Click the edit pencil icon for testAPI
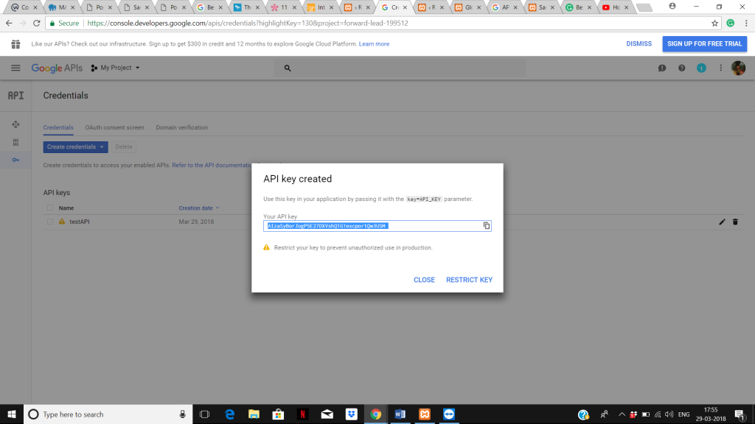 (x=722, y=222)
